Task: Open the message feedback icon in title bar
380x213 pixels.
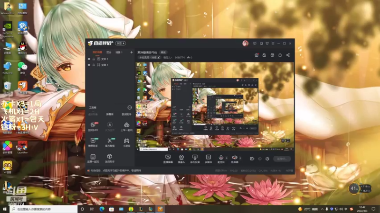Action: (255, 44)
